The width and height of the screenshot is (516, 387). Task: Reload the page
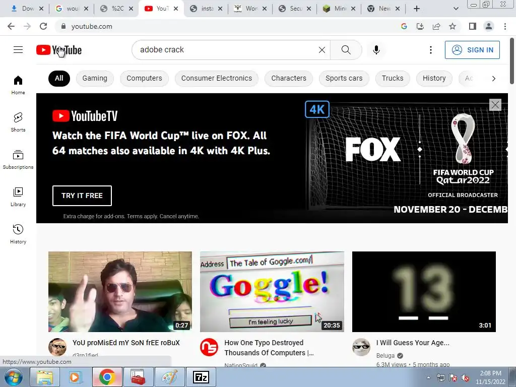[43, 26]
